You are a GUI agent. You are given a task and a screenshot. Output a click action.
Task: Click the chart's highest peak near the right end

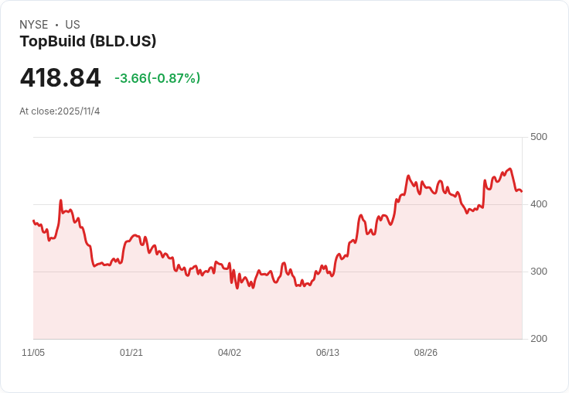tap(510, 169)
